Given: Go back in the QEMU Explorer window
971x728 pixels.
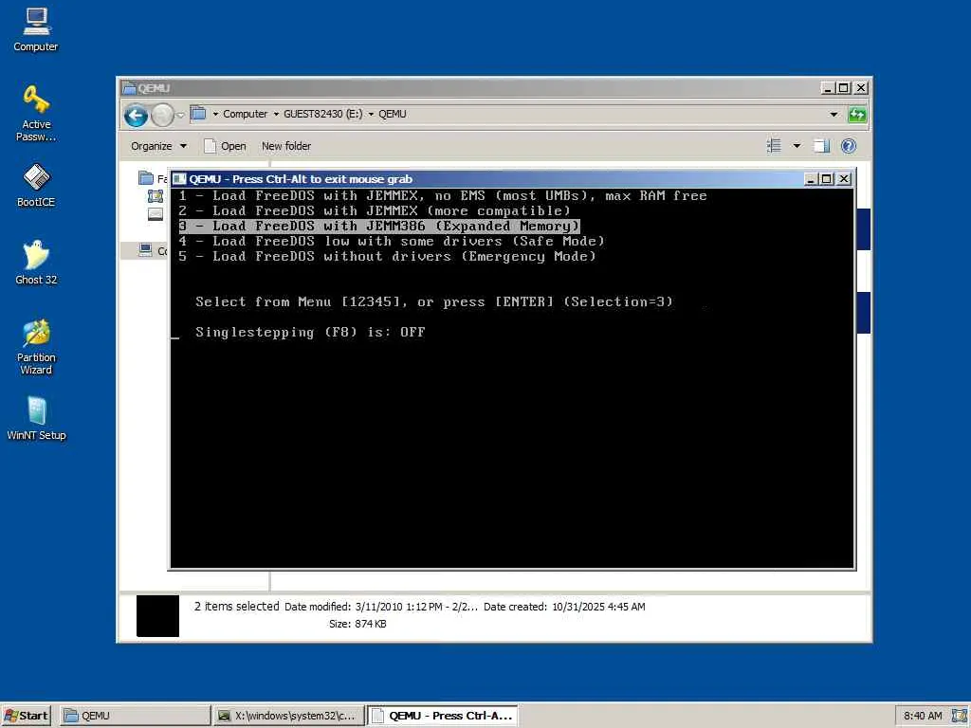Looking at the screenshot, I should pyautogui.click(x=136, y=115).
